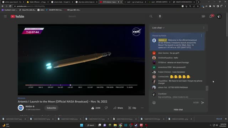Image resolution: width=228 pixels, height=128 pixels.
Task: Hide chat panel
Action: point(178,110)
